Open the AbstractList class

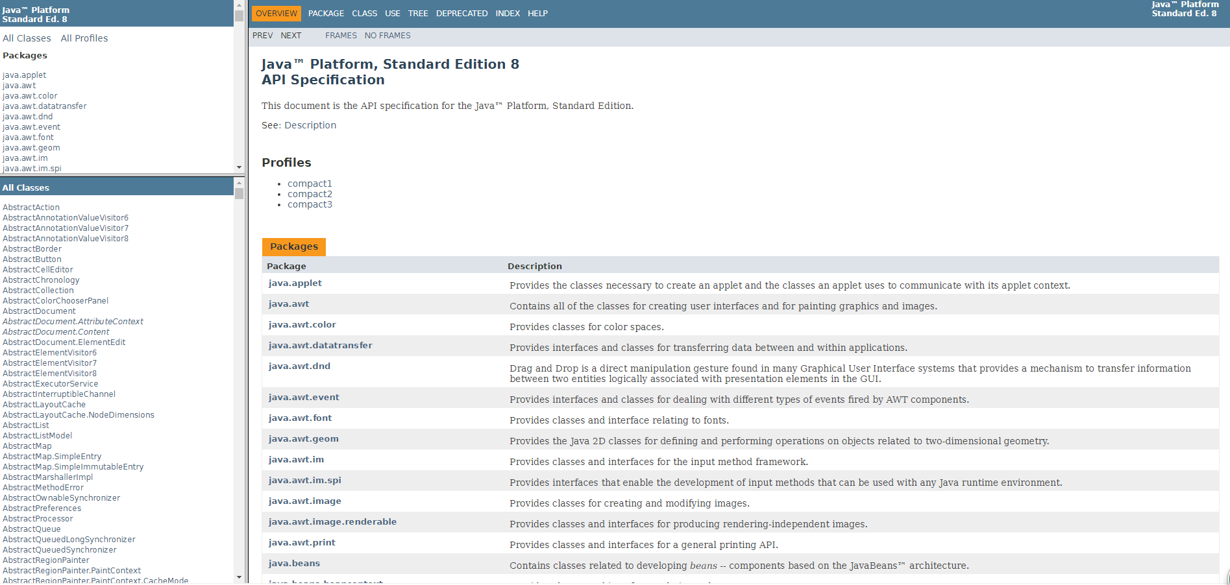pyautogui.click(x=26, y=425)
